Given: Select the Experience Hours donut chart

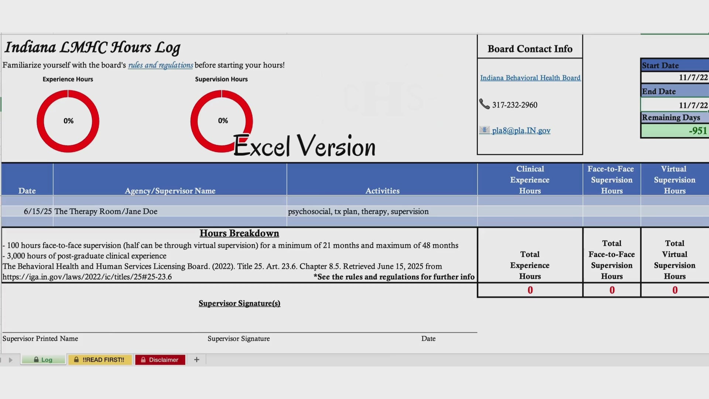Looking at the screenshot, I should click(68, 121).
